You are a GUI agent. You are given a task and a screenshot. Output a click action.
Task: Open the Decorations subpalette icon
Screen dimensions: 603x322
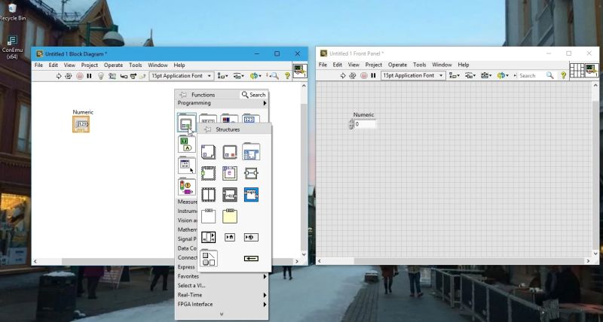coord(209,258)
